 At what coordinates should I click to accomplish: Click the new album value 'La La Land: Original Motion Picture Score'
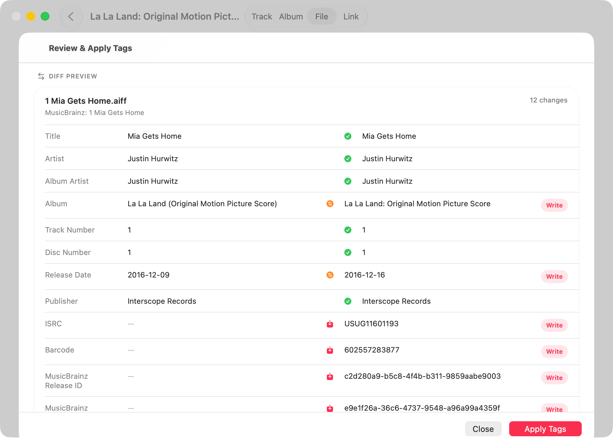tap(417, 204)
